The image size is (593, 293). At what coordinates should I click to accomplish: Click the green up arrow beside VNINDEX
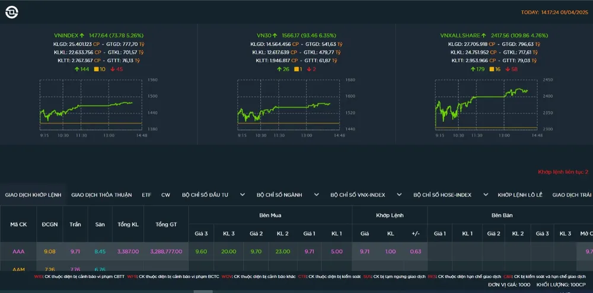point(82,36)
